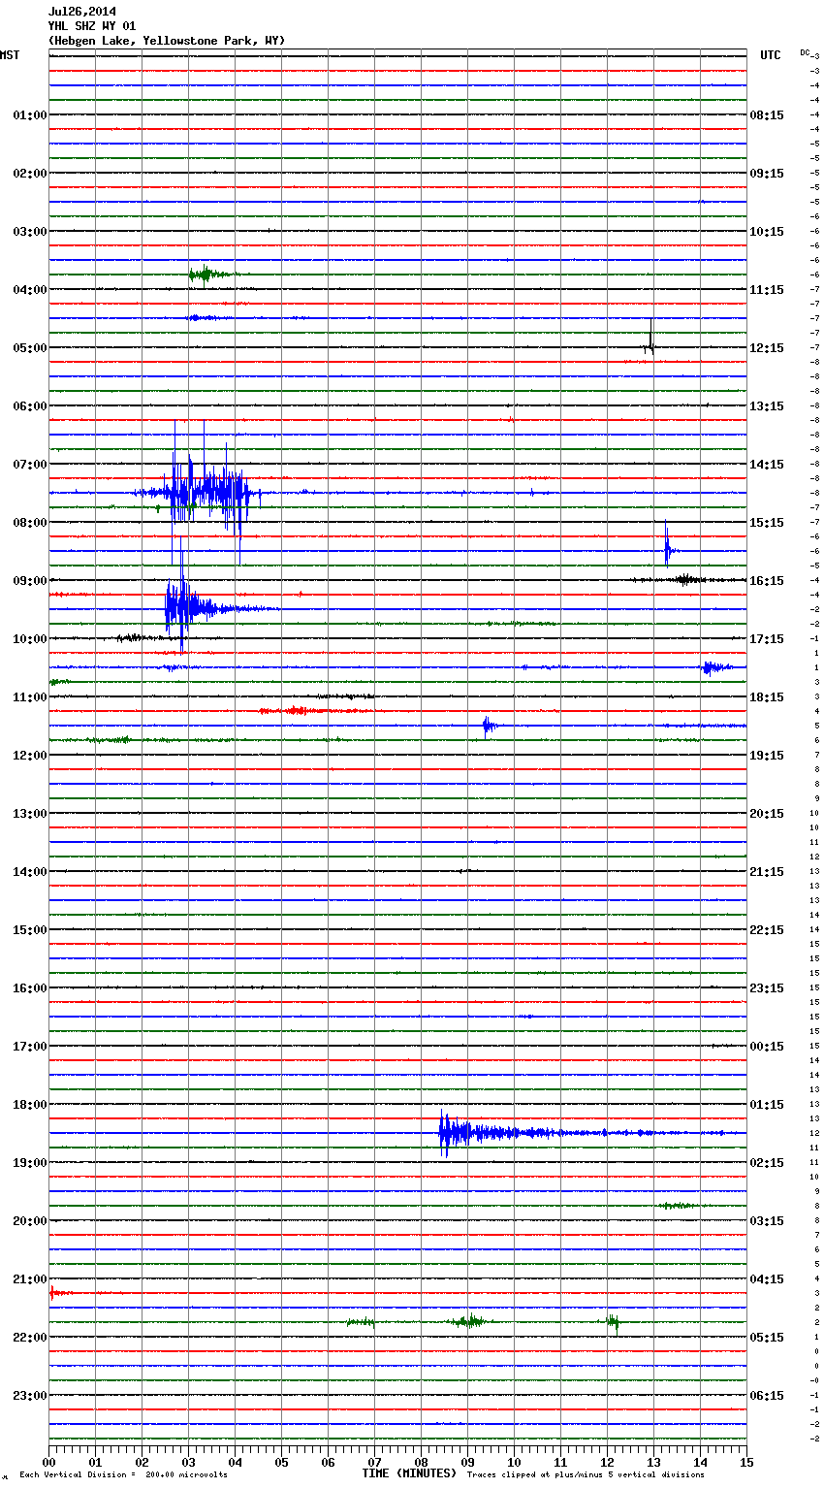This screenshot has width=824, height=1488.
Task: Select the 23:00 MST time label
Action: pyautogui.click(x=29, y=1395)
